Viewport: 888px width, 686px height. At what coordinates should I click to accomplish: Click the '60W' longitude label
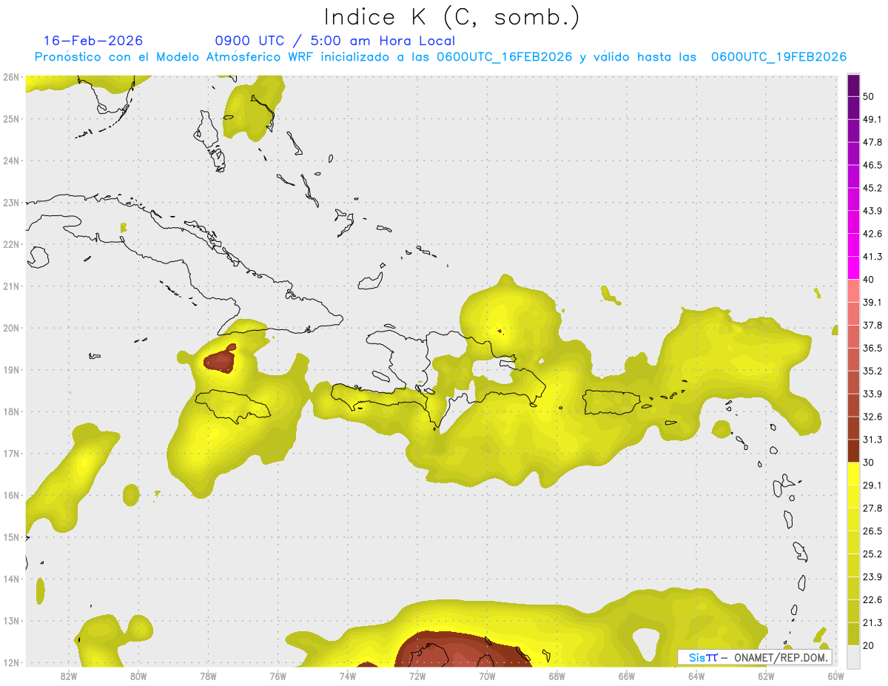835,676
